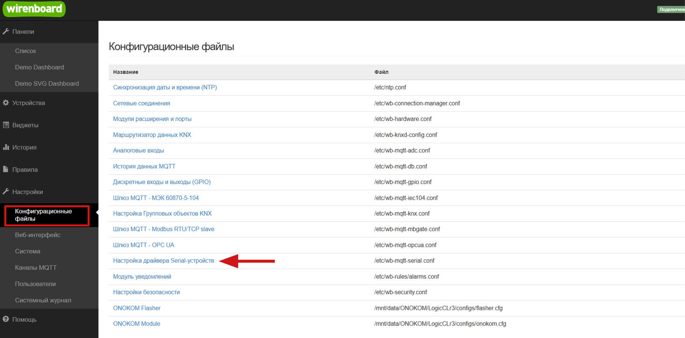Screen dimensions: 685x338
Task: Click the file icon beside Правила
Action: coord(6,169)
